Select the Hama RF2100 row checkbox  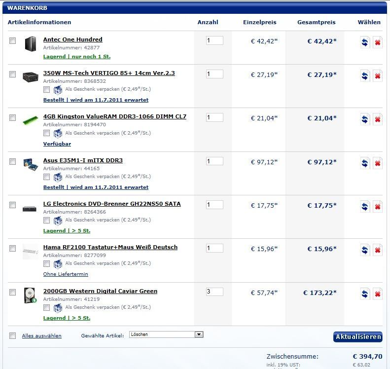[12, 249]
